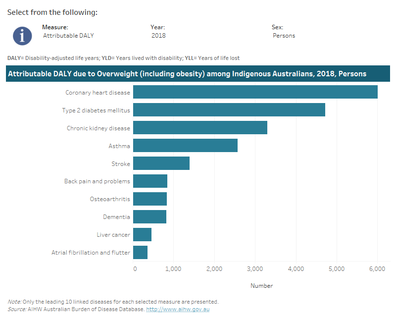This screenshot has width=396, height=322.
Task: Click the Atrial fibrillation and flutter bar
Action: [x=141, y=252]
